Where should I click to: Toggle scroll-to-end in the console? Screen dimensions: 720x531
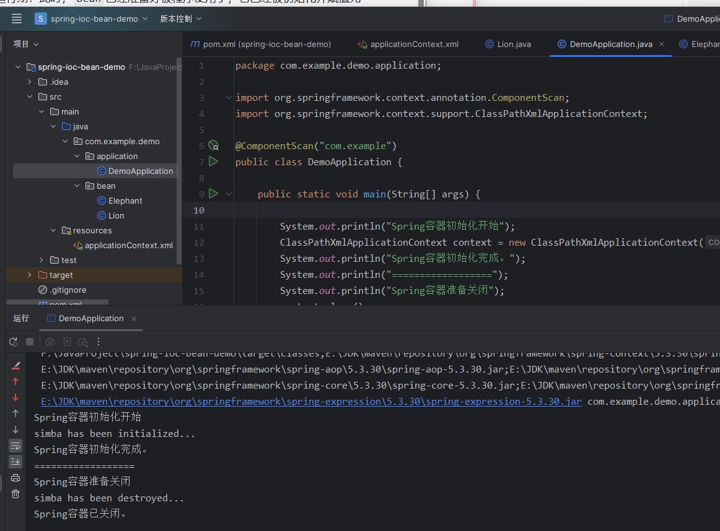15,462
